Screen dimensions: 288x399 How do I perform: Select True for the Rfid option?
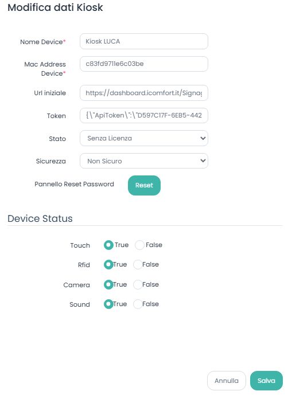[108, 265]
